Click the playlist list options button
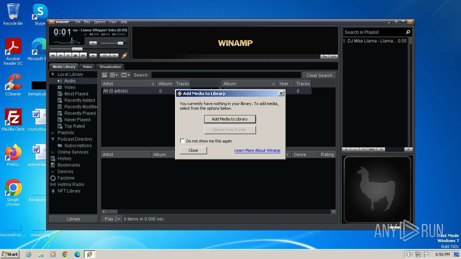The width and height of the screenshot is (461, 259). click(381, 149)
